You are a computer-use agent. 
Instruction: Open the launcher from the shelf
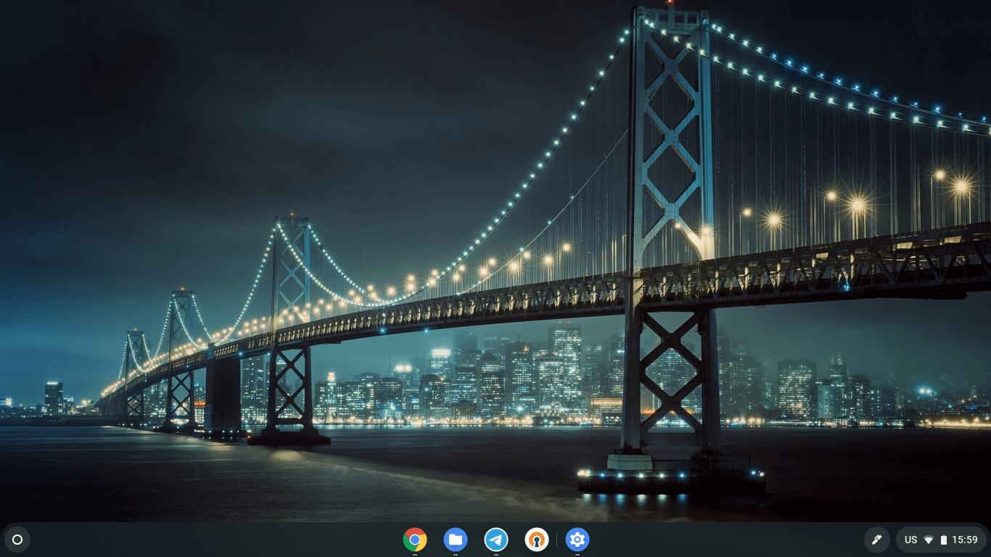(17, 540)
